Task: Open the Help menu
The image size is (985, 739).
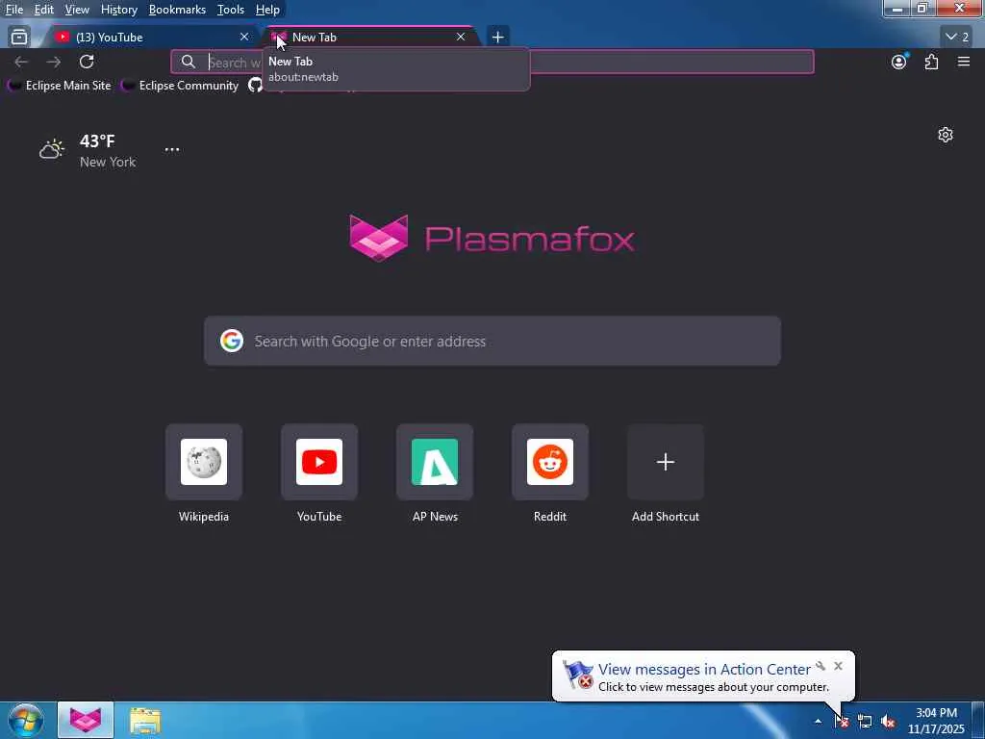Action: tap(267, 10)
